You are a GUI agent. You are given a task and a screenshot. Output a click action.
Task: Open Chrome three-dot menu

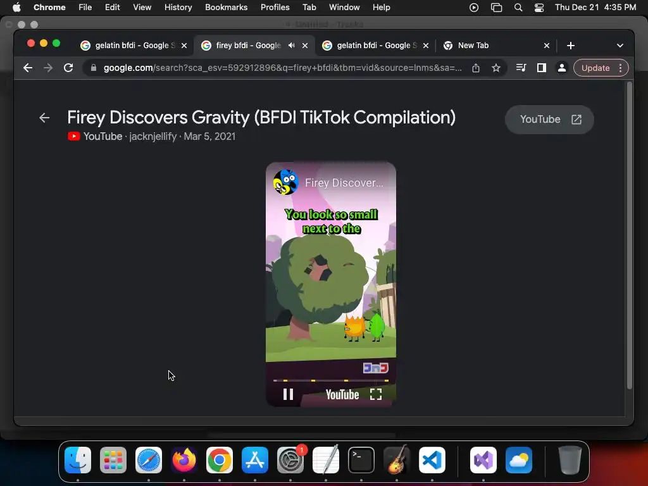[x=620, y=68]
